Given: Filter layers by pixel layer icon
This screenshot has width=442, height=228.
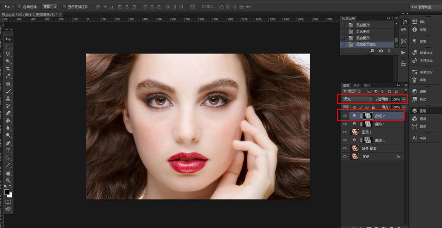Looking at the screenshot, I should click(x=369, y=91).
